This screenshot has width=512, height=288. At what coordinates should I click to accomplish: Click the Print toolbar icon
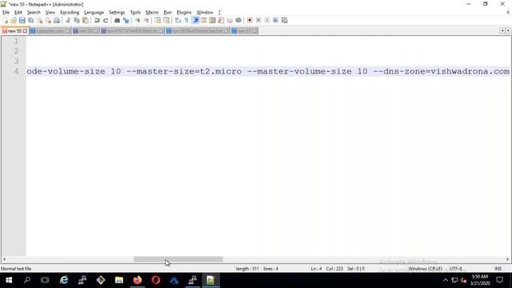[x=57, y=20]
